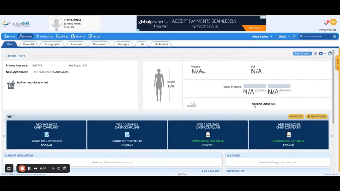Delete the recording with trash icon
This screenshot has width=340, height=191.
pos(65,168)
